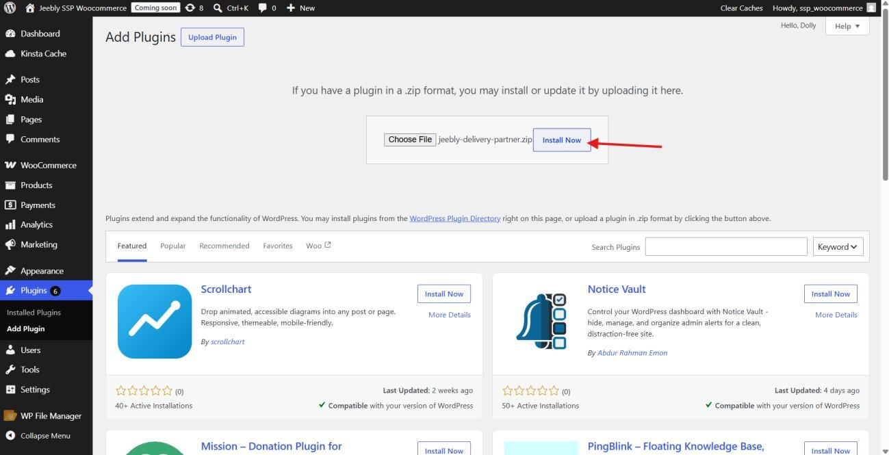The image size is (889, 455).
Task: Click the Analytics bar chart icon
Action: [x=10, y=224]
